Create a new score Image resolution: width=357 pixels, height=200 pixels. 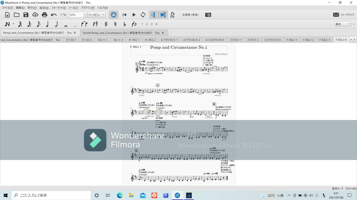tap(7, 15)
